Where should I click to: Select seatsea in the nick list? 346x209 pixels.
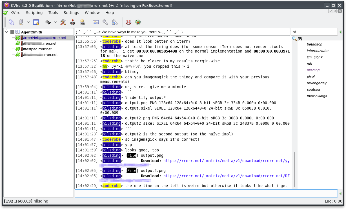(313, 90)
